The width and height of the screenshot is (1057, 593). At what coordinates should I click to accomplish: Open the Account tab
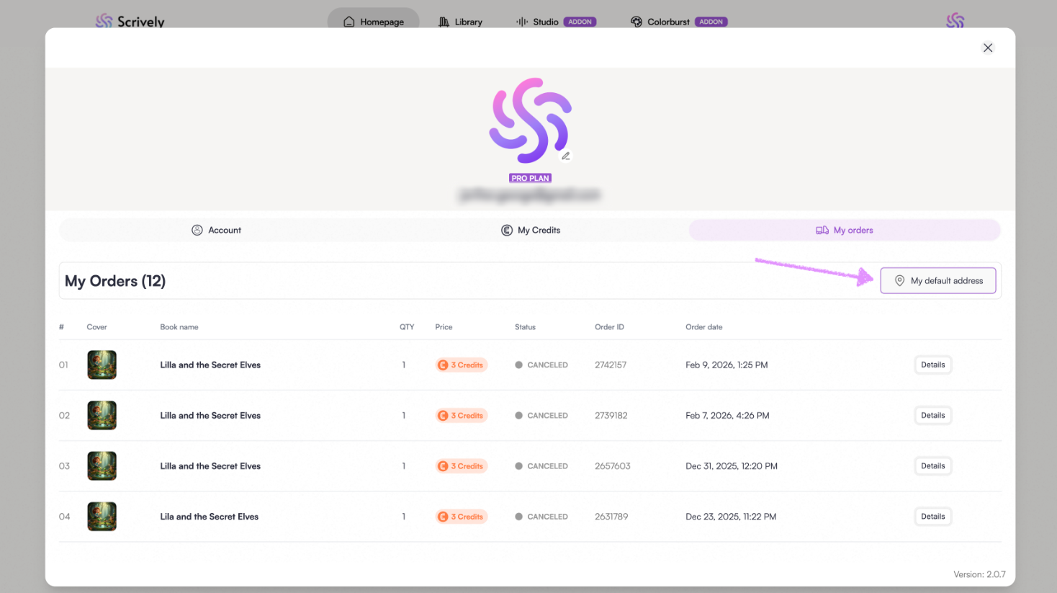click(216, 230)
